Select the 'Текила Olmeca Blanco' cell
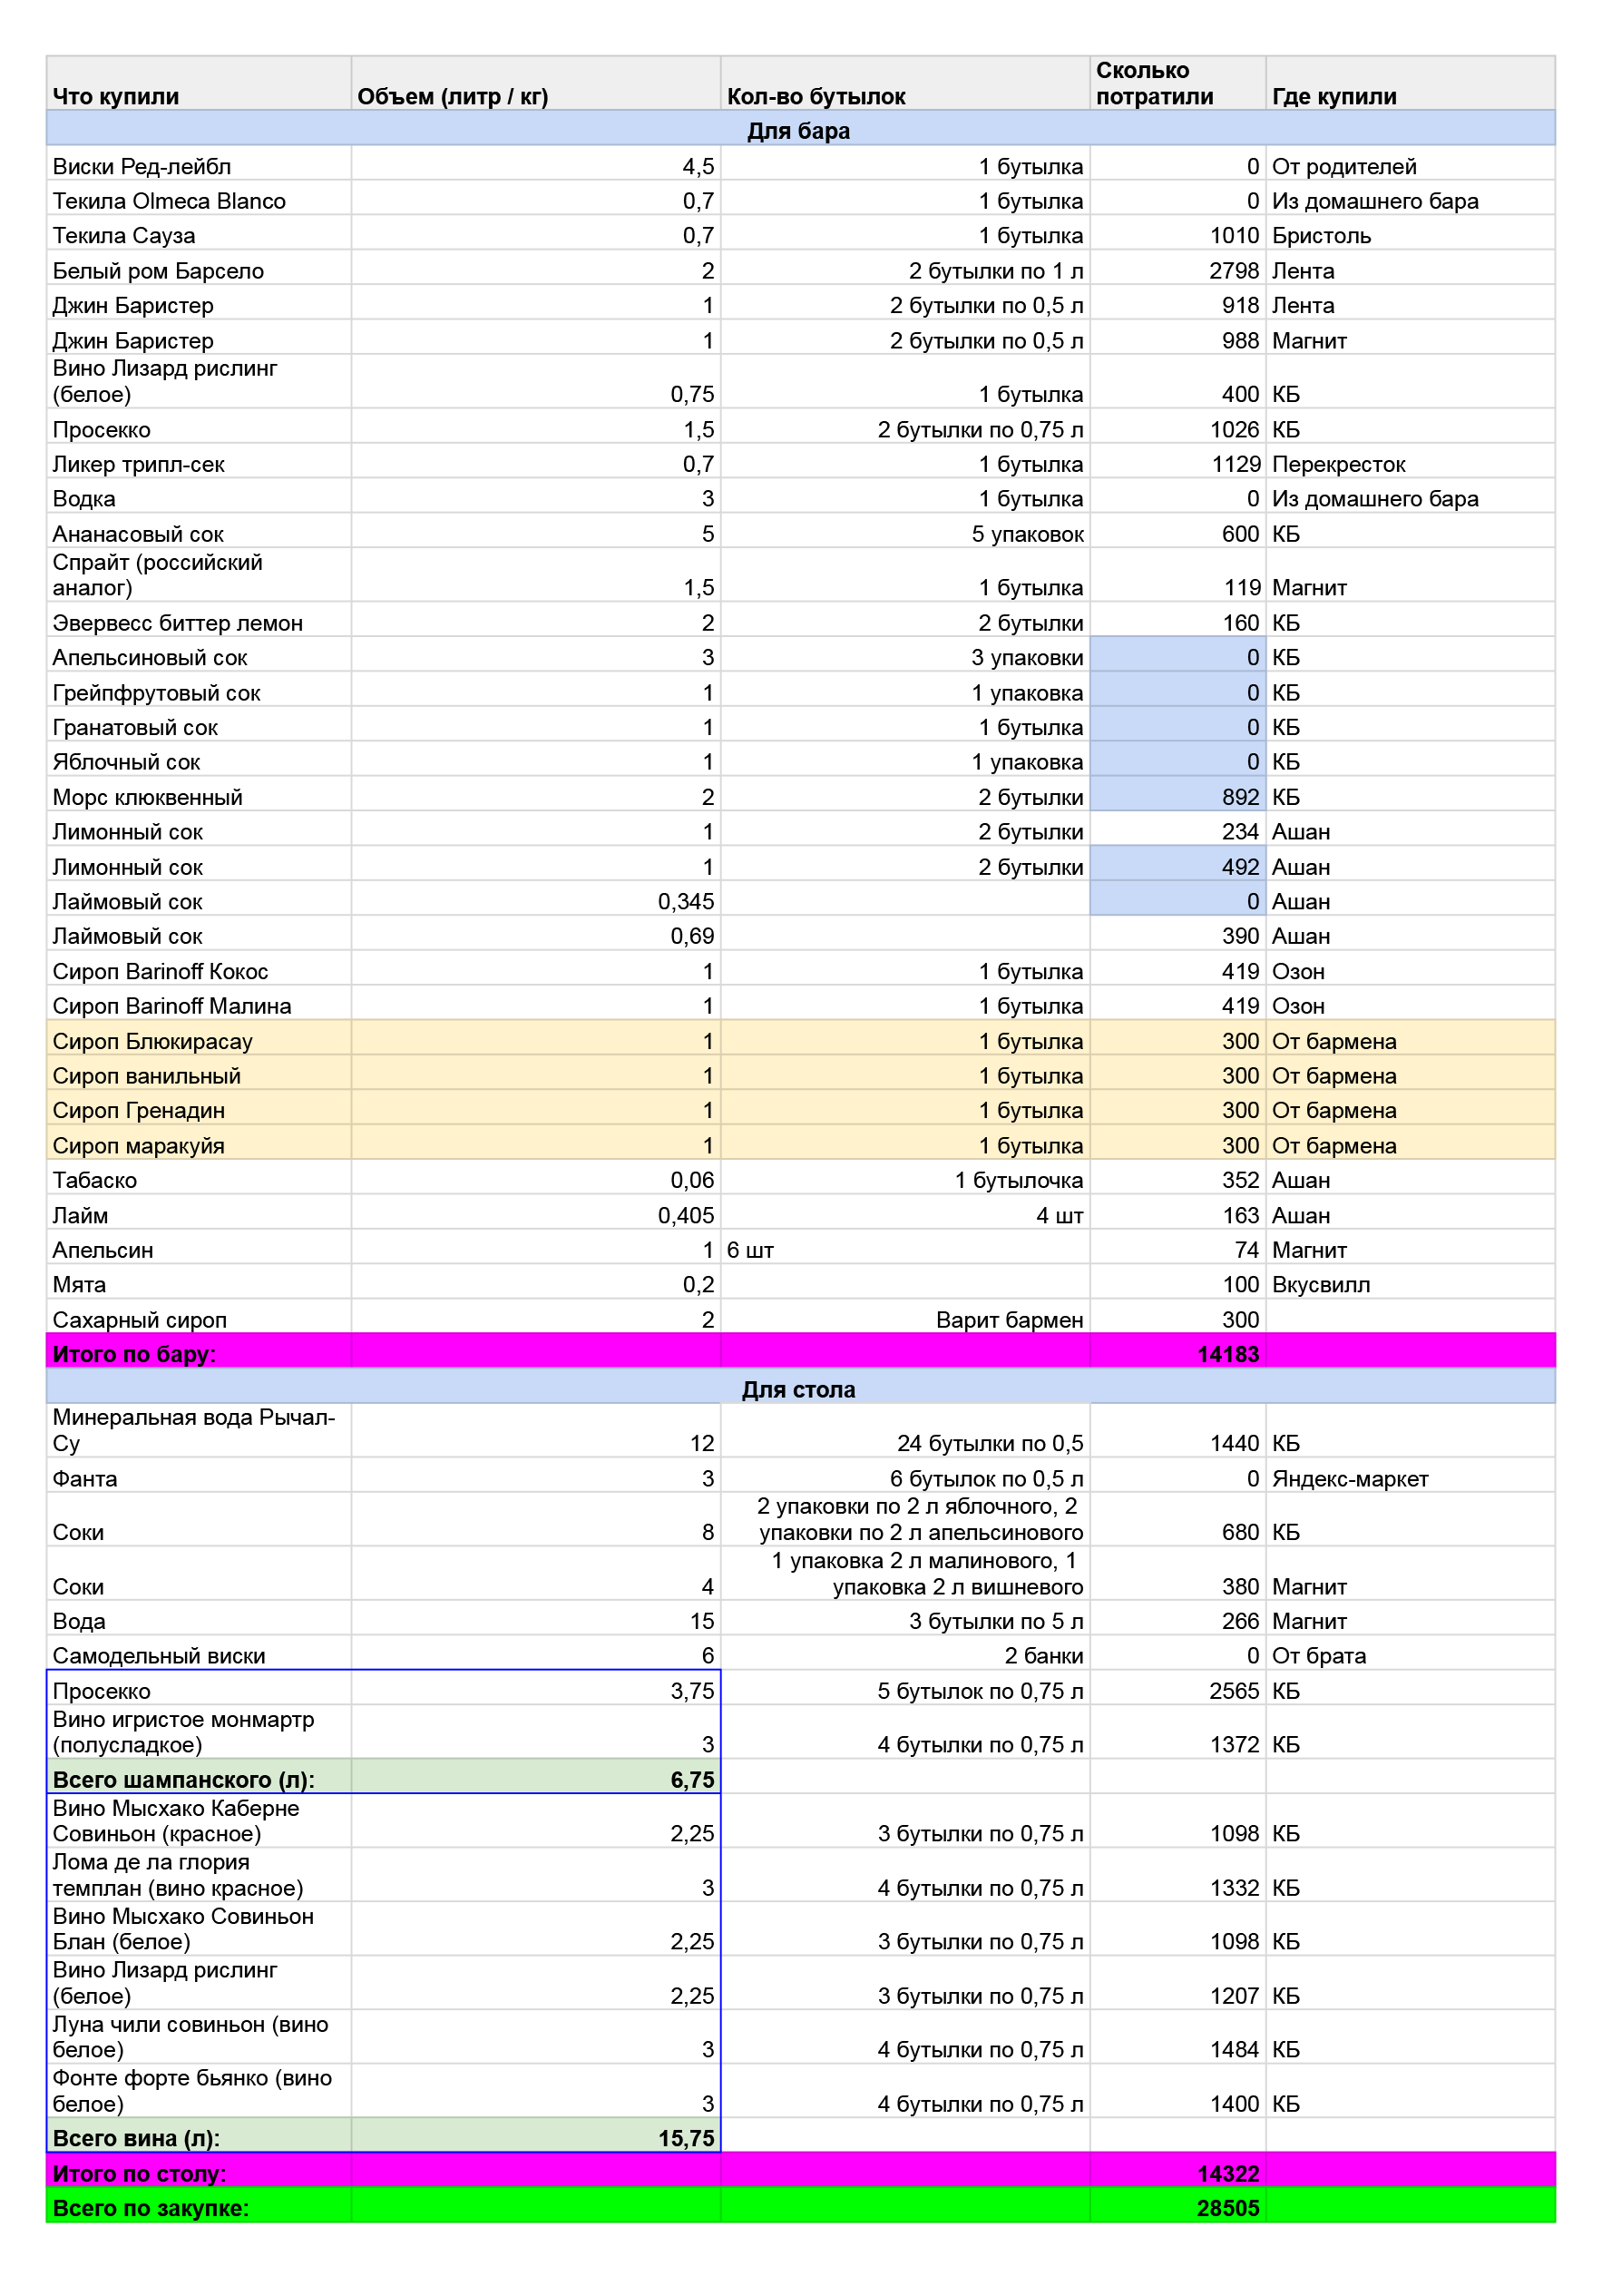This screenshot has width=1602, height=2296. point(199,198)
